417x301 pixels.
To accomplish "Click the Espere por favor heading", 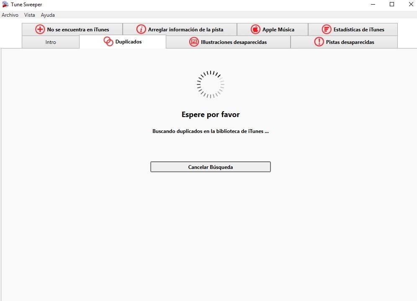I will 211,115.
